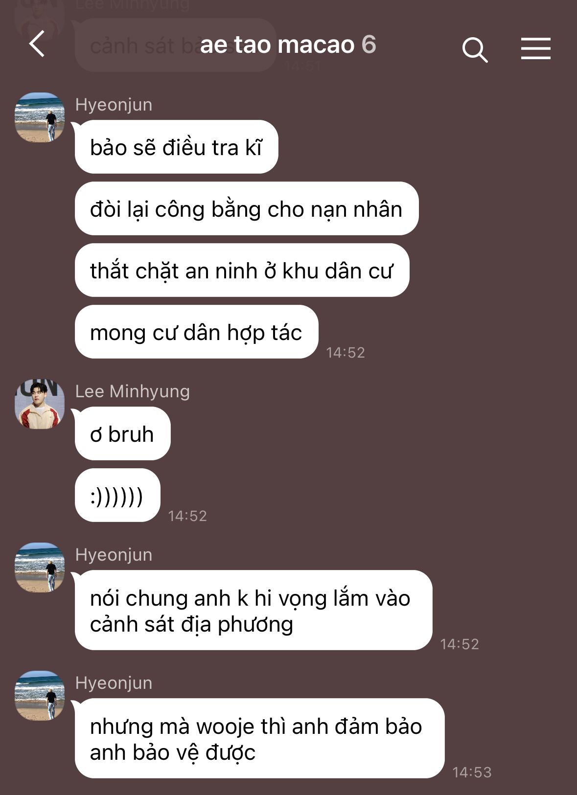Select the 'bảo sẽ điều tra kĩ' message
577x795 pixels.
[177, 147]
